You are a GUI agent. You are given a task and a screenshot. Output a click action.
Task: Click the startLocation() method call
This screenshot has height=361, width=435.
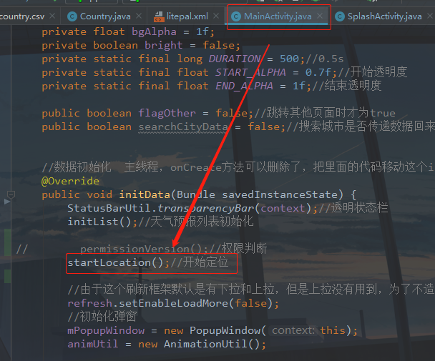tap(115, 262)
